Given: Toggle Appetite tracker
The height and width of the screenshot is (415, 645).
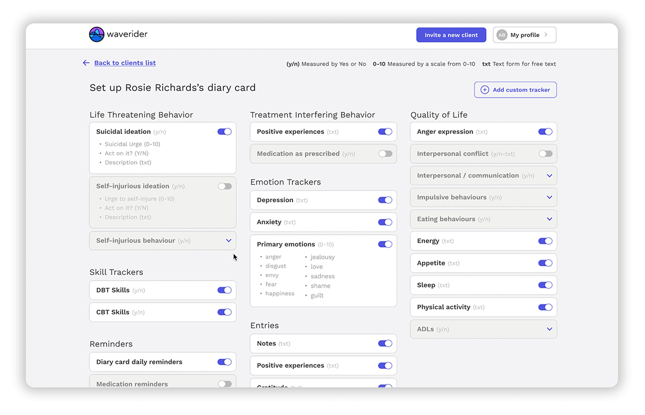Looking at the screenshot, I should tap(545, 263).
